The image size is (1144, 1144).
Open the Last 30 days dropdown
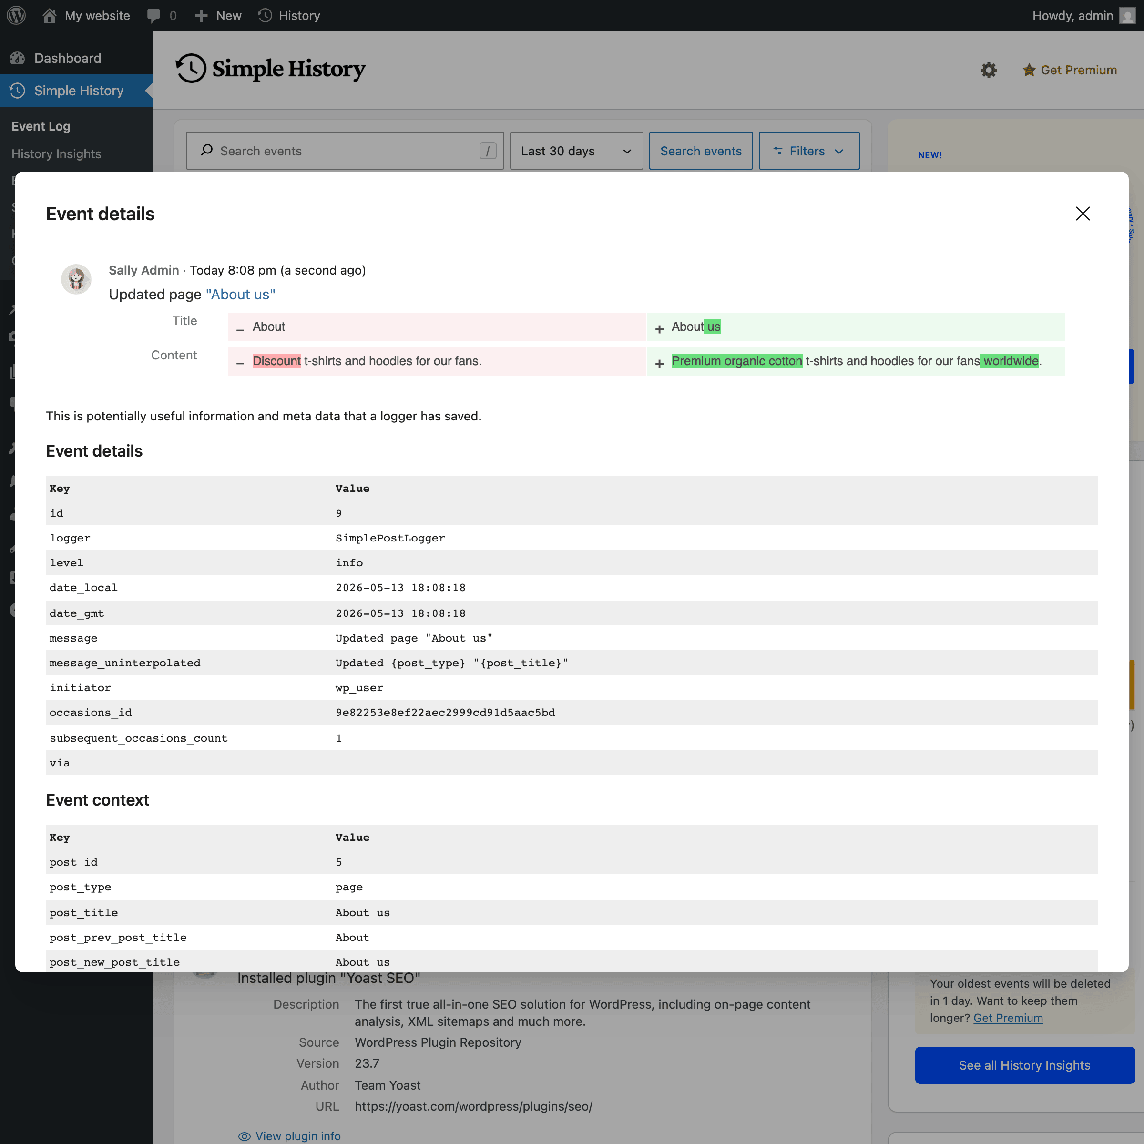coord(576,151)
